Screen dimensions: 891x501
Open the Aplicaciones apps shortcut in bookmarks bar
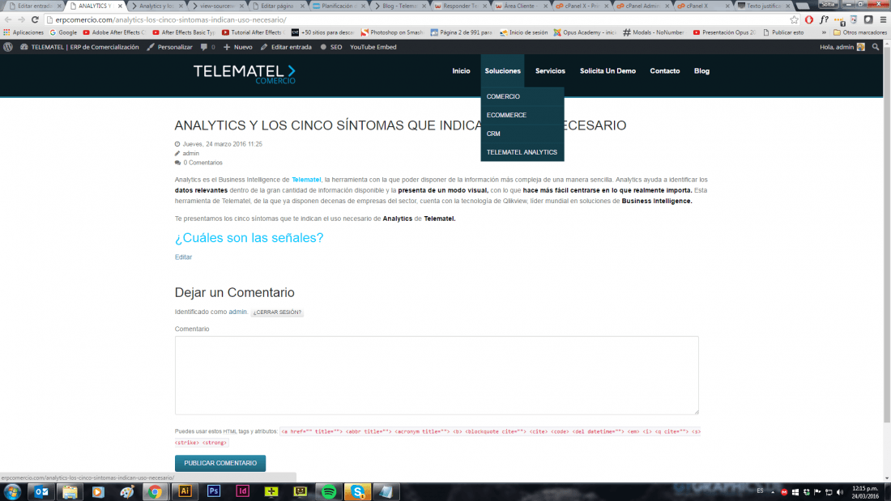23,32
